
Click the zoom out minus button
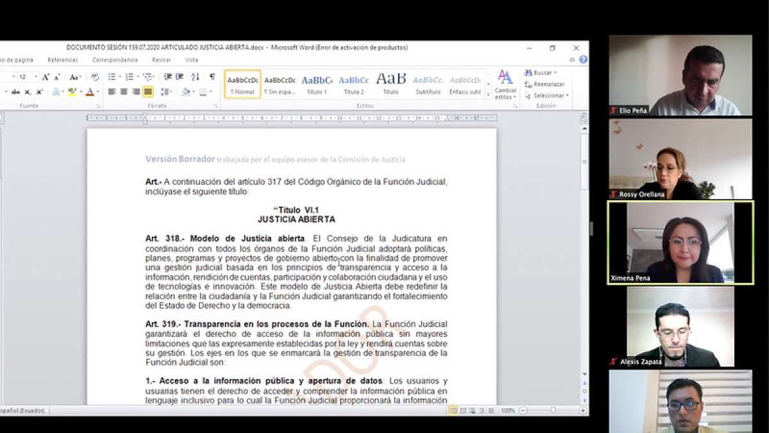(x=523, y=410)
